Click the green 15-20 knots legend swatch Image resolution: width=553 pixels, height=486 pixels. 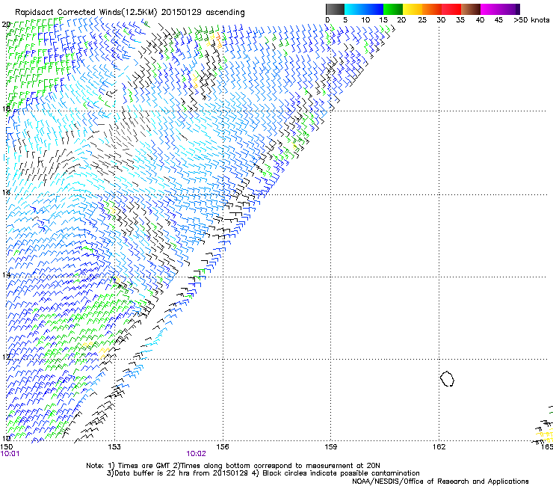(x=393, y=9)
